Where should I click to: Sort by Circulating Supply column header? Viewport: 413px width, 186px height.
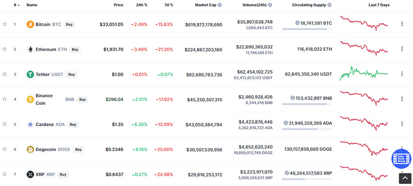click(309, 5)
